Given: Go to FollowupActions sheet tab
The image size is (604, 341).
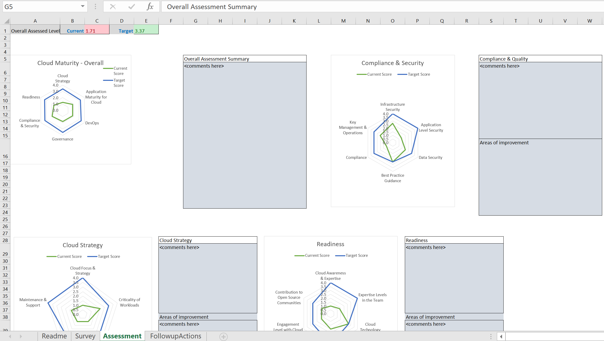Looking at the screenshot, I should click(176, 336).
